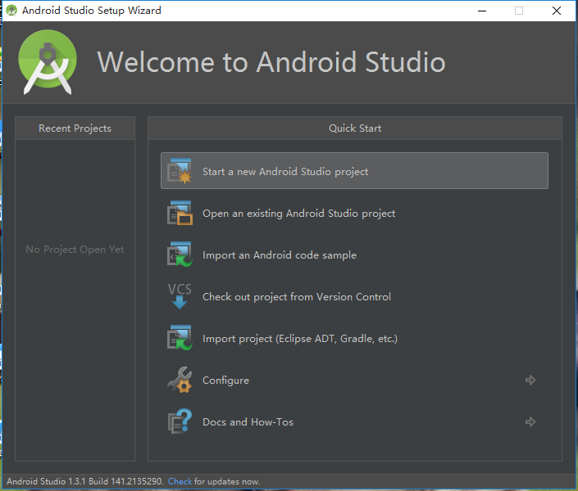The width and height of the screenshot is (578, 491).
Task: Close the Android Studio Setup Wizard window
Action: (556, 11)
